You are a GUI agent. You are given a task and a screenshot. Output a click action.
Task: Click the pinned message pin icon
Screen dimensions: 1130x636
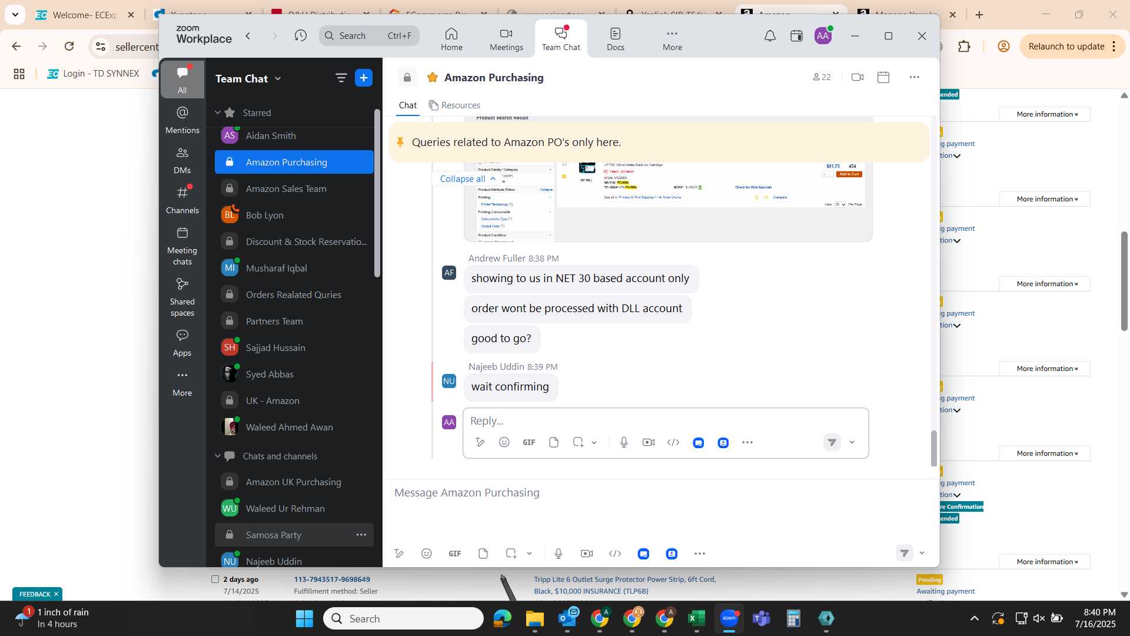tap(400, 142)
